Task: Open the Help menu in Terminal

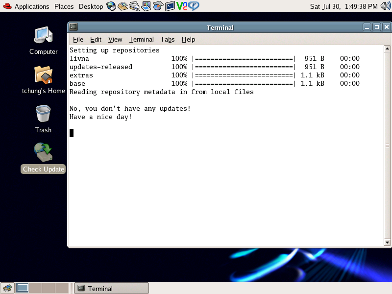Action: pyautogui.click(x=189, y=40)
